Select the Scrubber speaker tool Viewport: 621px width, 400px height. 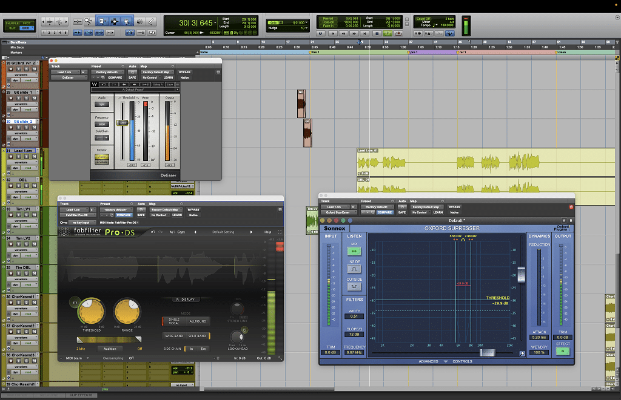coord(139,21)
